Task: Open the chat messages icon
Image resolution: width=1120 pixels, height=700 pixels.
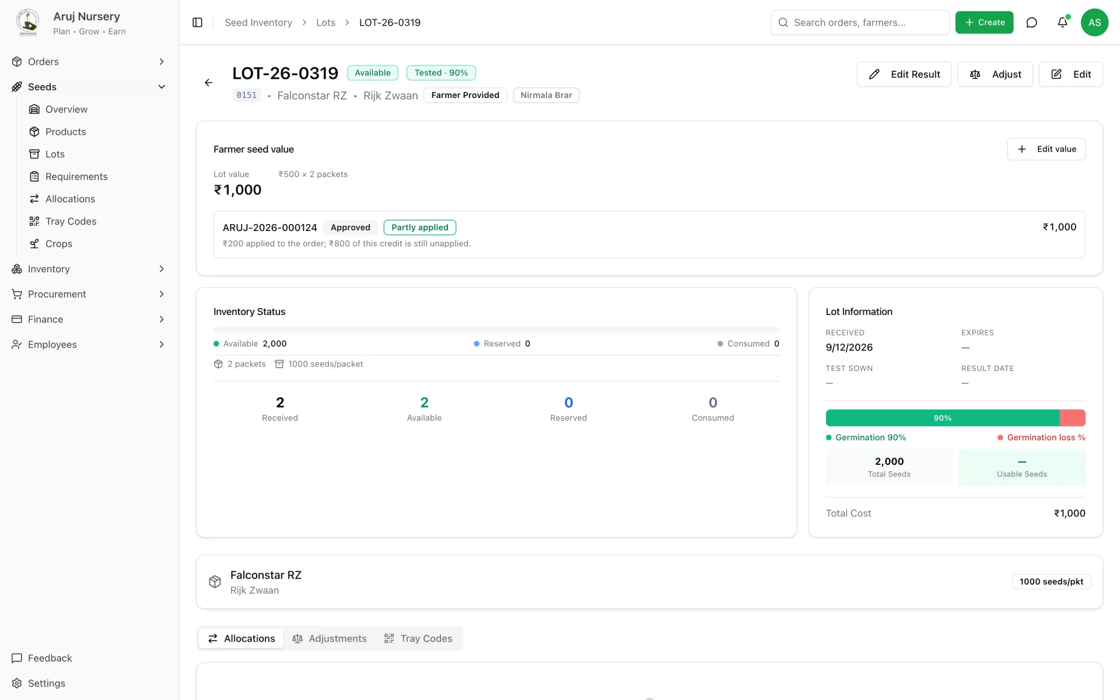Action: click(x=1031, y=22)
